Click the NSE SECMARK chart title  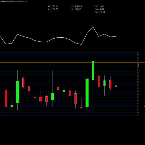[21, 2]
